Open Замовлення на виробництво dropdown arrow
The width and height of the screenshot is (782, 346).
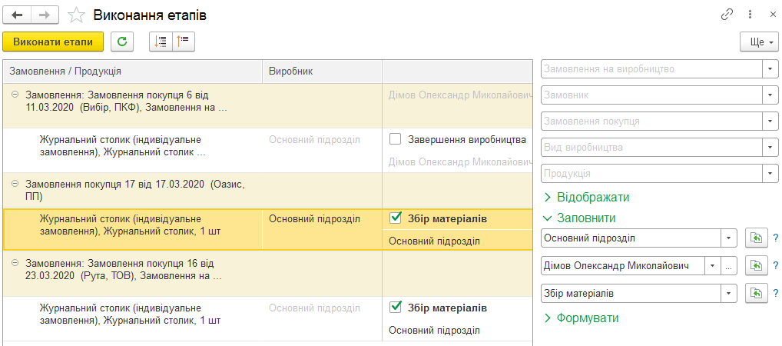[770, 69]
